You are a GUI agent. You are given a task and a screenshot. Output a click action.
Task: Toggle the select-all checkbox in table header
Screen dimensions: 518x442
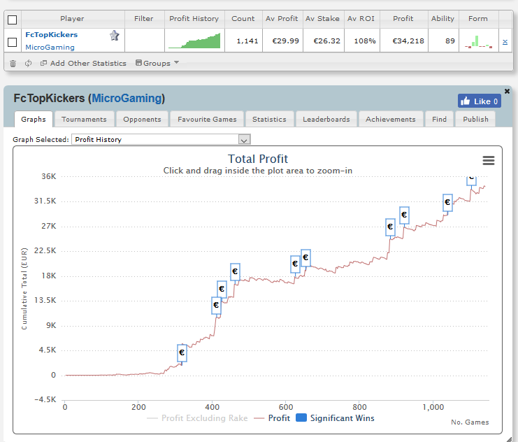pyautogui.click(x=12, y=20)
